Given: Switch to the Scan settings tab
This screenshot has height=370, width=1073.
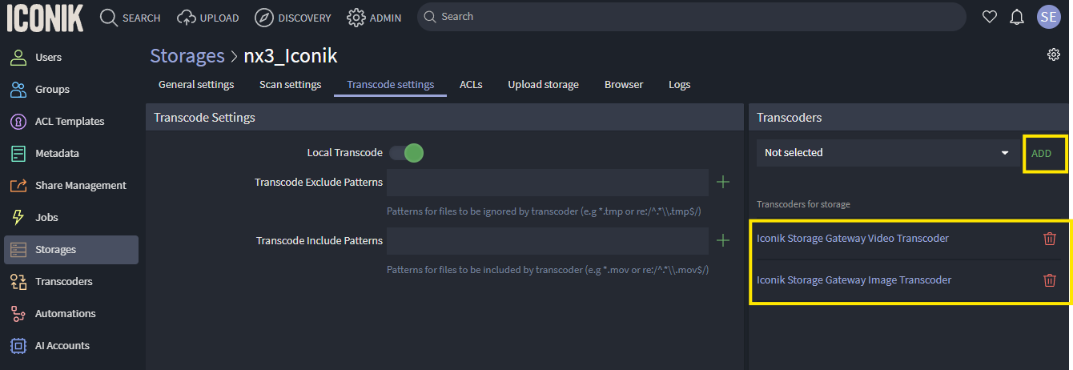Looking at the screenshot, I should click(x=290, y=84).
